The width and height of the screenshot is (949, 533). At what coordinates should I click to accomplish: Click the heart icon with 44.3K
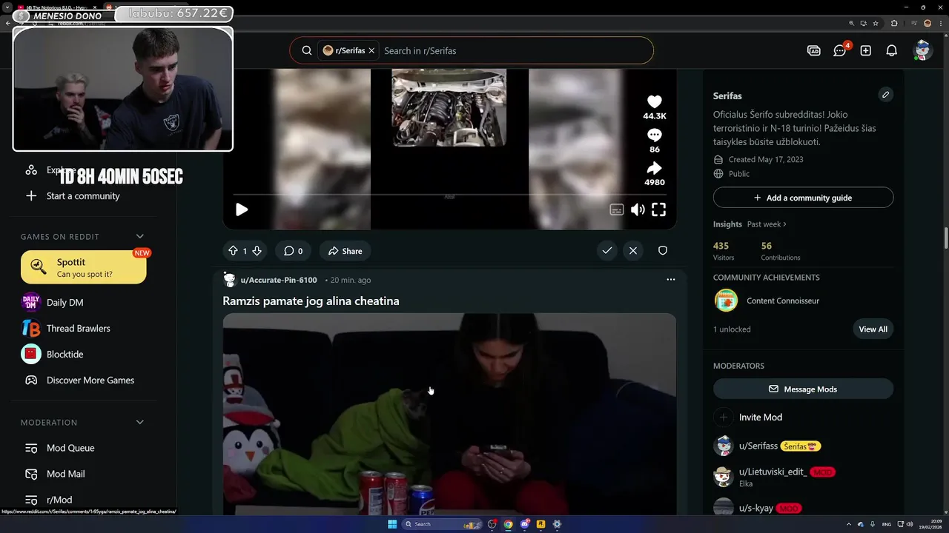point(654,102)
